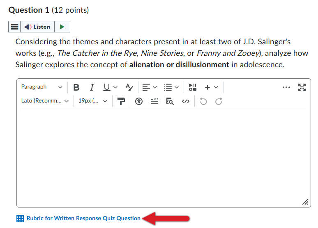Click the preview icon with magnifier

(169, 101)
